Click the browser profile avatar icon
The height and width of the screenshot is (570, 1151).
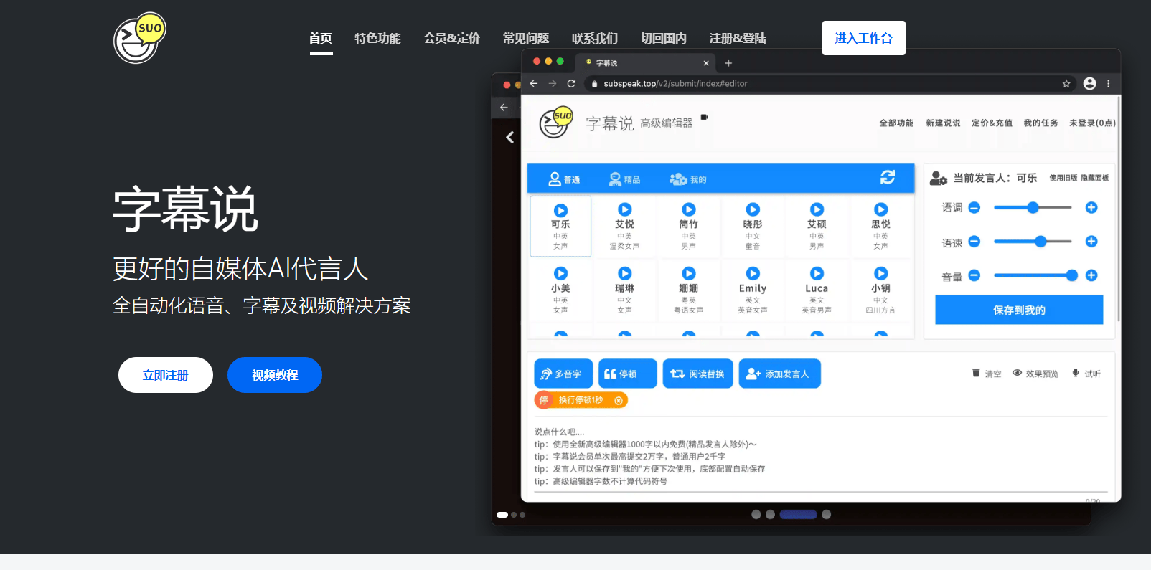[1089, 83]
